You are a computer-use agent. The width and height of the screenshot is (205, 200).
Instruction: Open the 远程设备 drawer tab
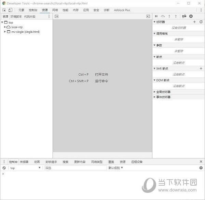(137, 162)
